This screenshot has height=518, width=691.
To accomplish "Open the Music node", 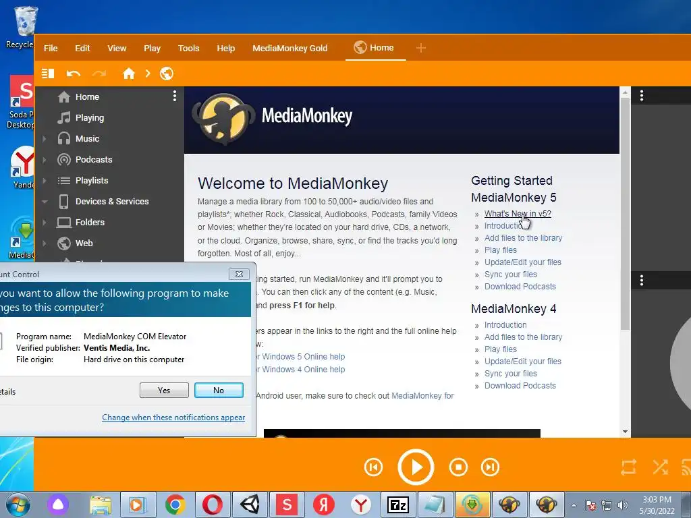I will 87,138.
